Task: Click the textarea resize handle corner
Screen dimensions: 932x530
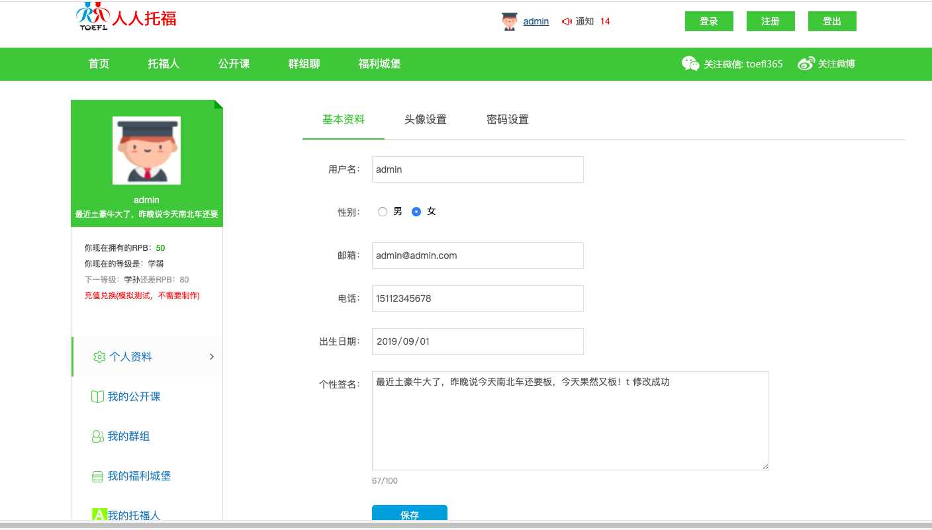Action: (765, 466)
